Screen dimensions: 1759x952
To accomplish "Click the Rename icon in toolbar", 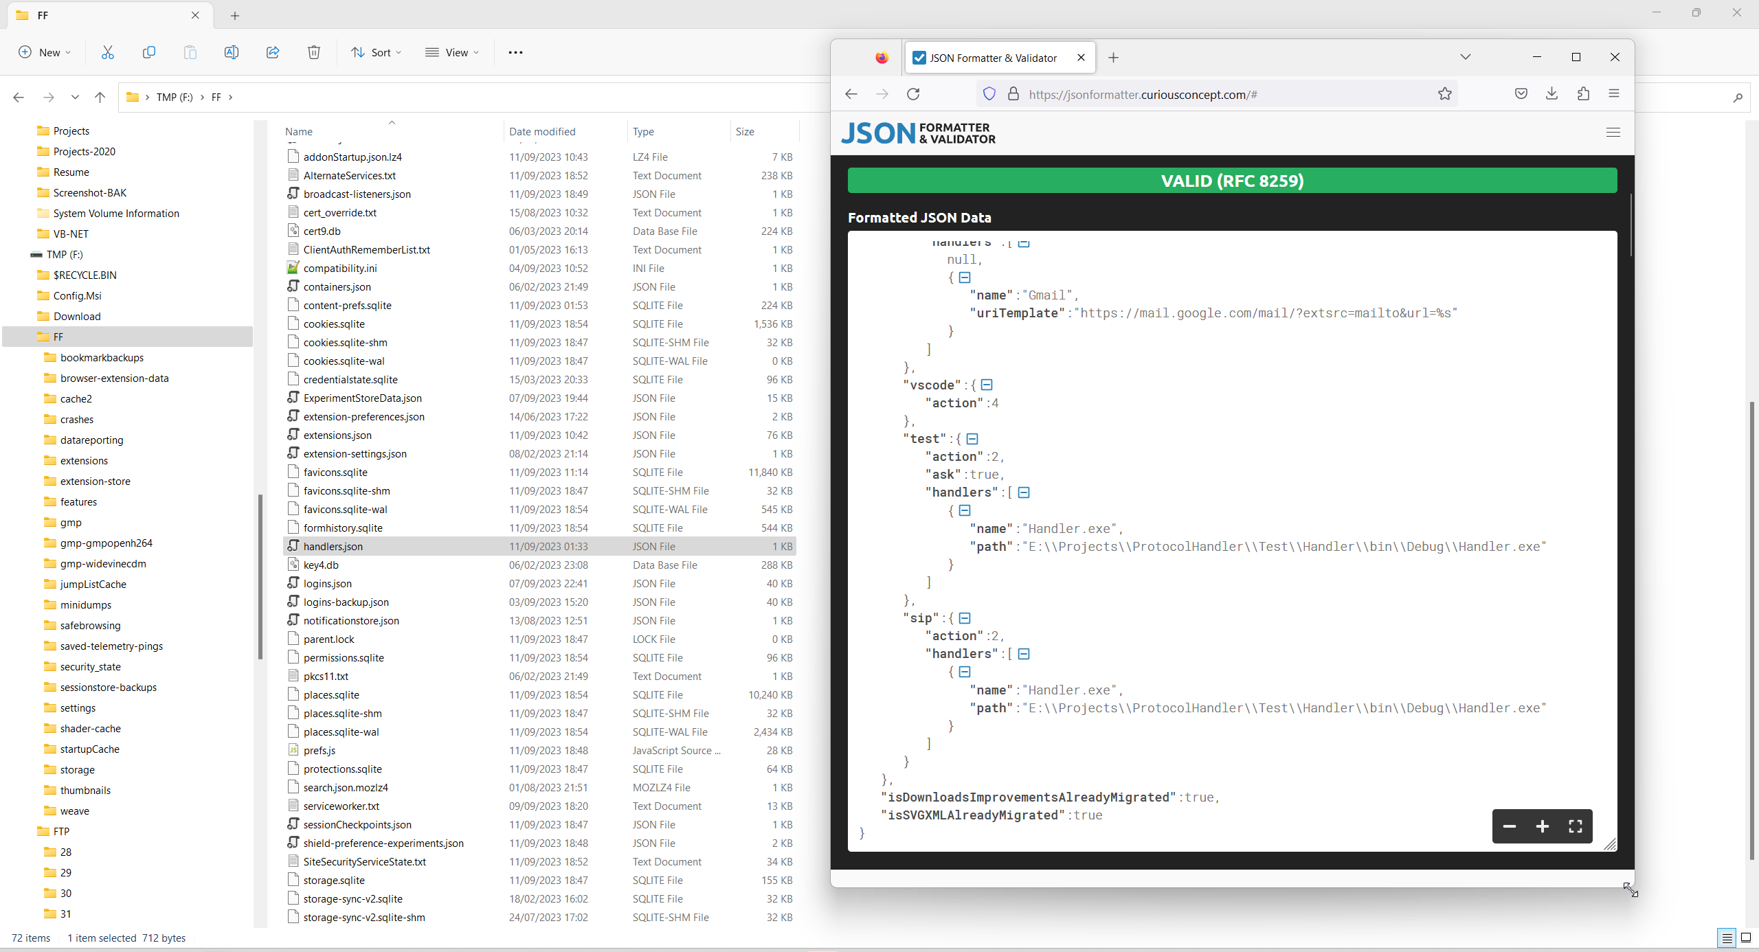I will click(232, 52).
